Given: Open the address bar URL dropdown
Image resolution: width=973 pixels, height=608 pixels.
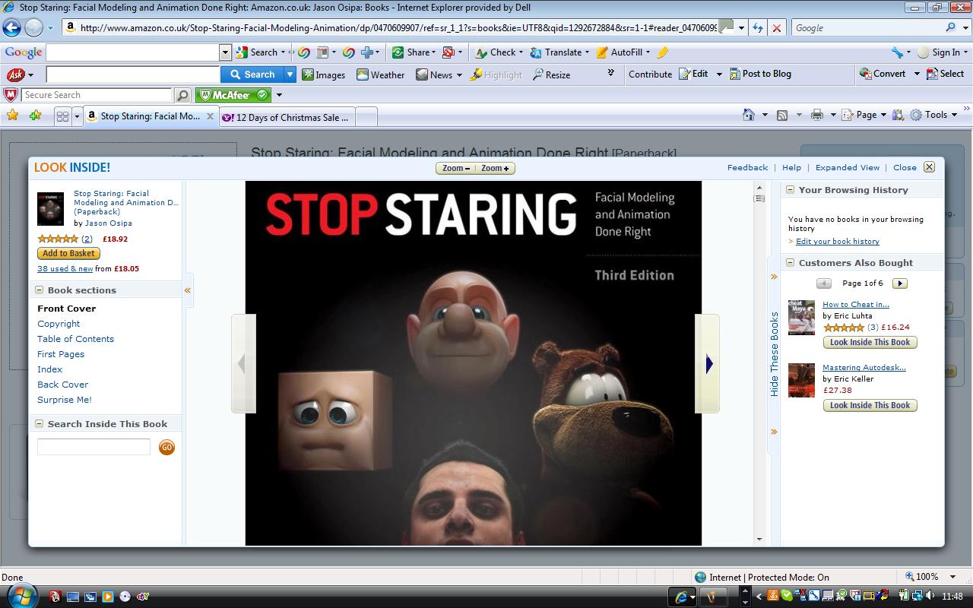Looking at the screenshot, I should (x=741, y=28).
